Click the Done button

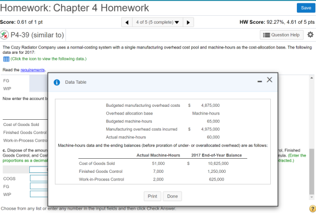coord(172,196)
